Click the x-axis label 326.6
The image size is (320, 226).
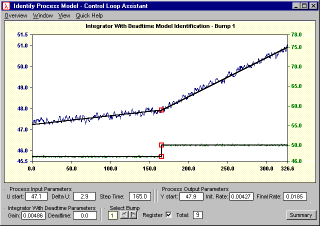click(287, 168)
